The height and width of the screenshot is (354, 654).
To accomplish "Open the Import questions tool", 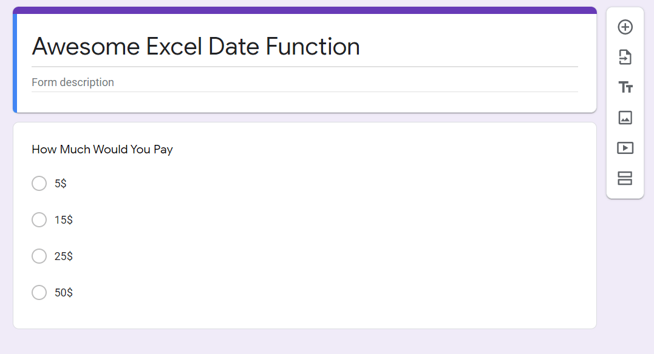I will (x=625, y=58).
